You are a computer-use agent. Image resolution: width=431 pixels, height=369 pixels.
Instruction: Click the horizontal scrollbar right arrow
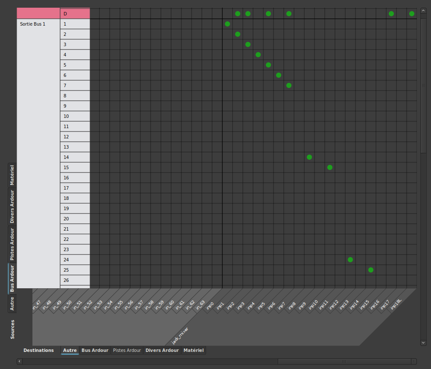tap(414, 361)
